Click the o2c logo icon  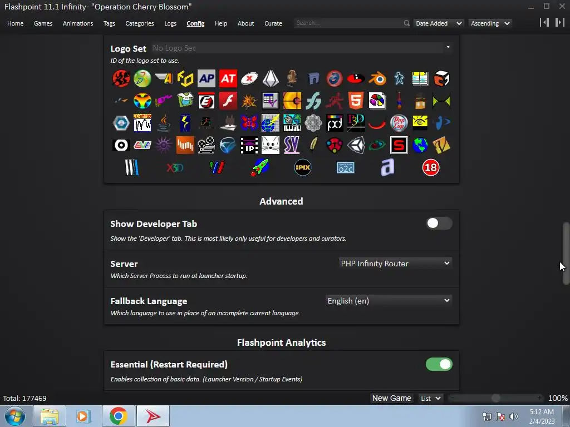(x=345, y=168)
